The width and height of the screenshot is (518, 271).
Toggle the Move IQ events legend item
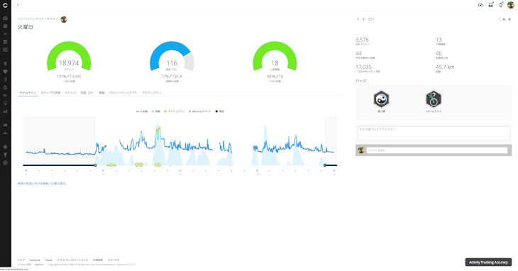pyautogui.click(x=200, y=111)
